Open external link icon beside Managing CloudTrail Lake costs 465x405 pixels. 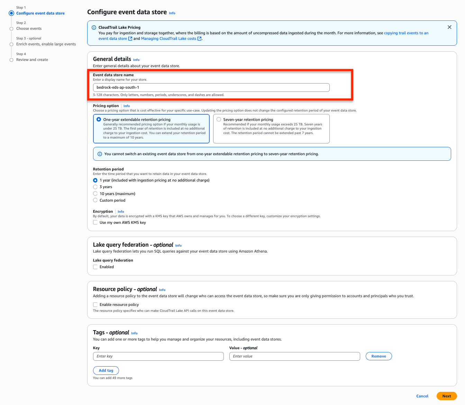coord(199,38)
